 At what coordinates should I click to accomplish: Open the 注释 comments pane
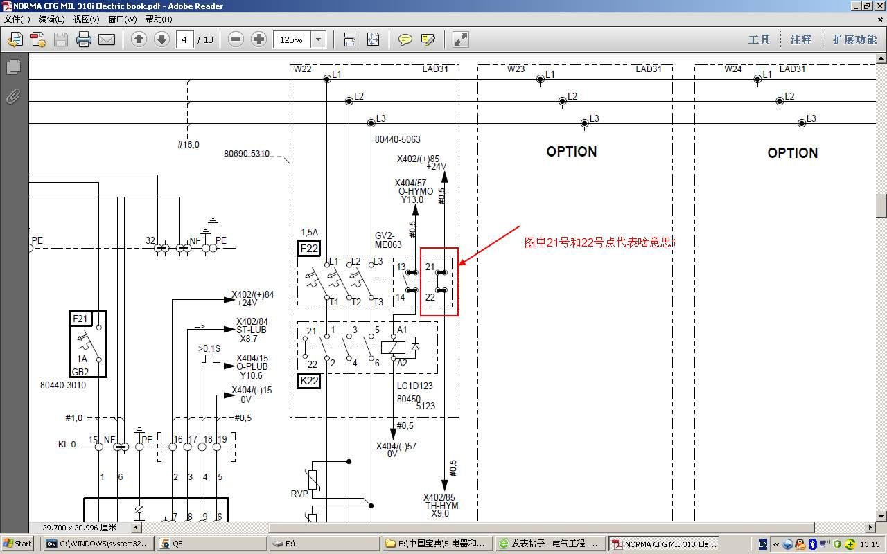pos(801,39)
